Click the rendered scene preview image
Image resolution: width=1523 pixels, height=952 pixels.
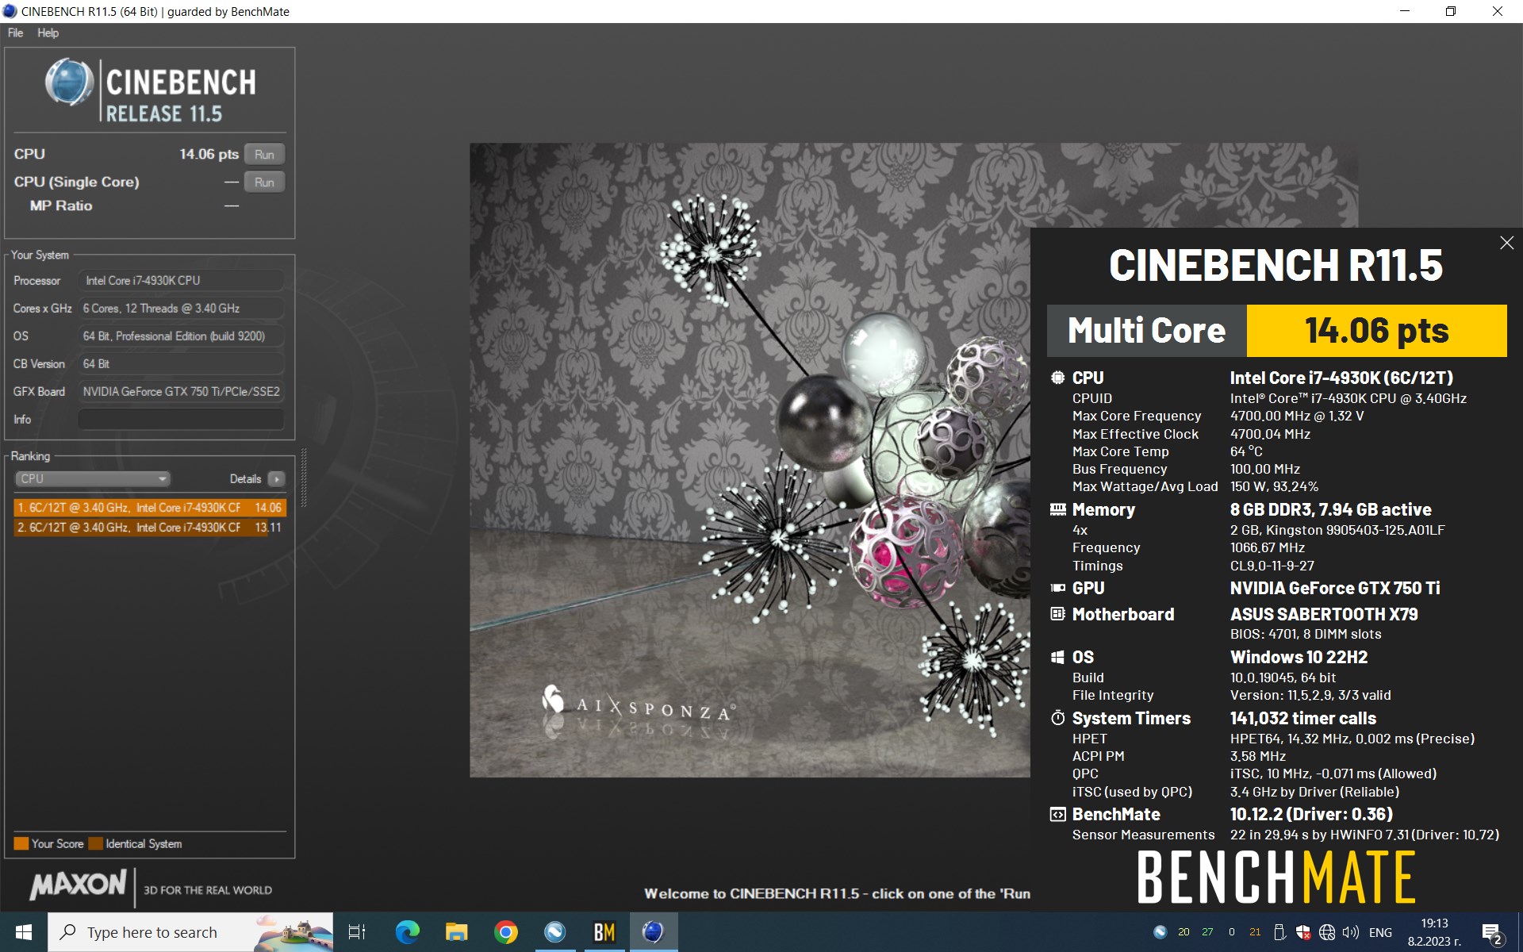(x=750, y=460)
